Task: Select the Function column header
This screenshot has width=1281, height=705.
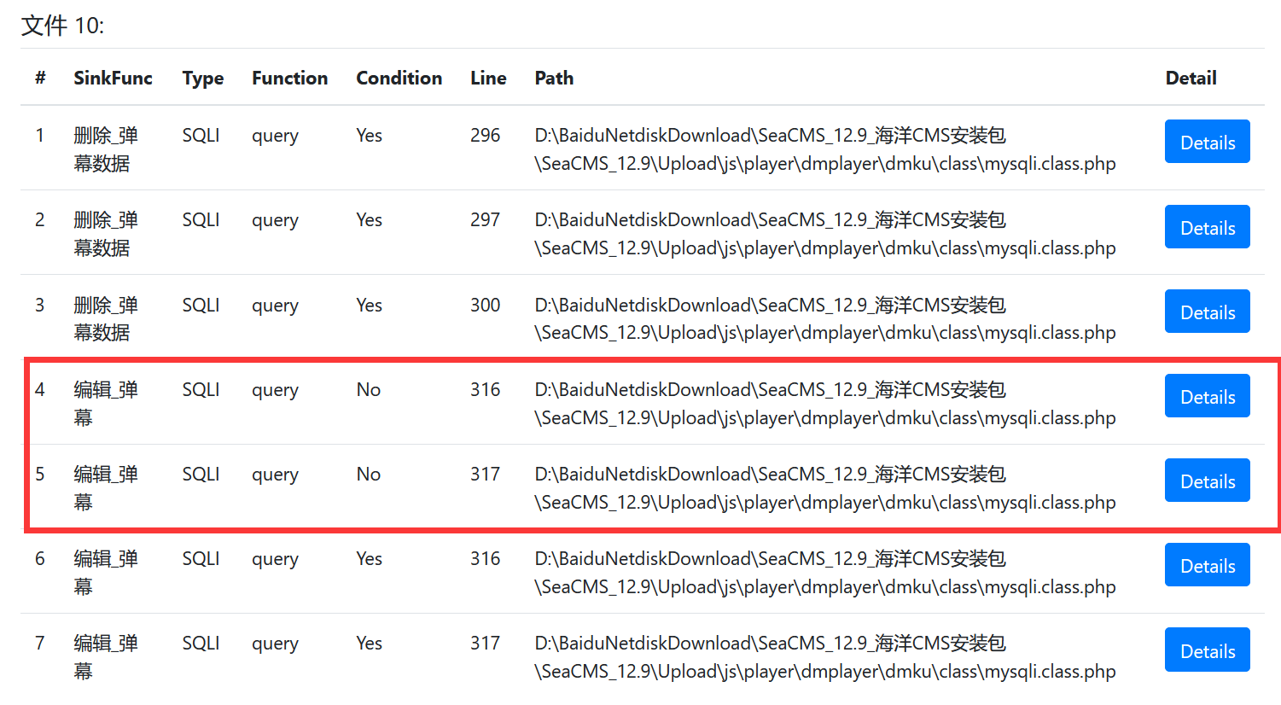Action: [289, 79]
